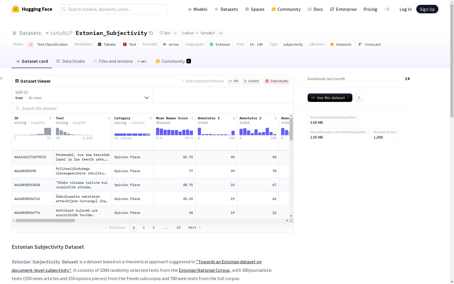Click the Next page button
Screen dimensions: 454x284
[x=195, y=227]
